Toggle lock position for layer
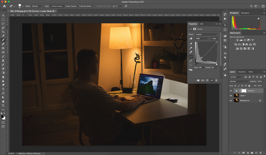Viewport: 266px width, 155px height. [x=242, y=86]
